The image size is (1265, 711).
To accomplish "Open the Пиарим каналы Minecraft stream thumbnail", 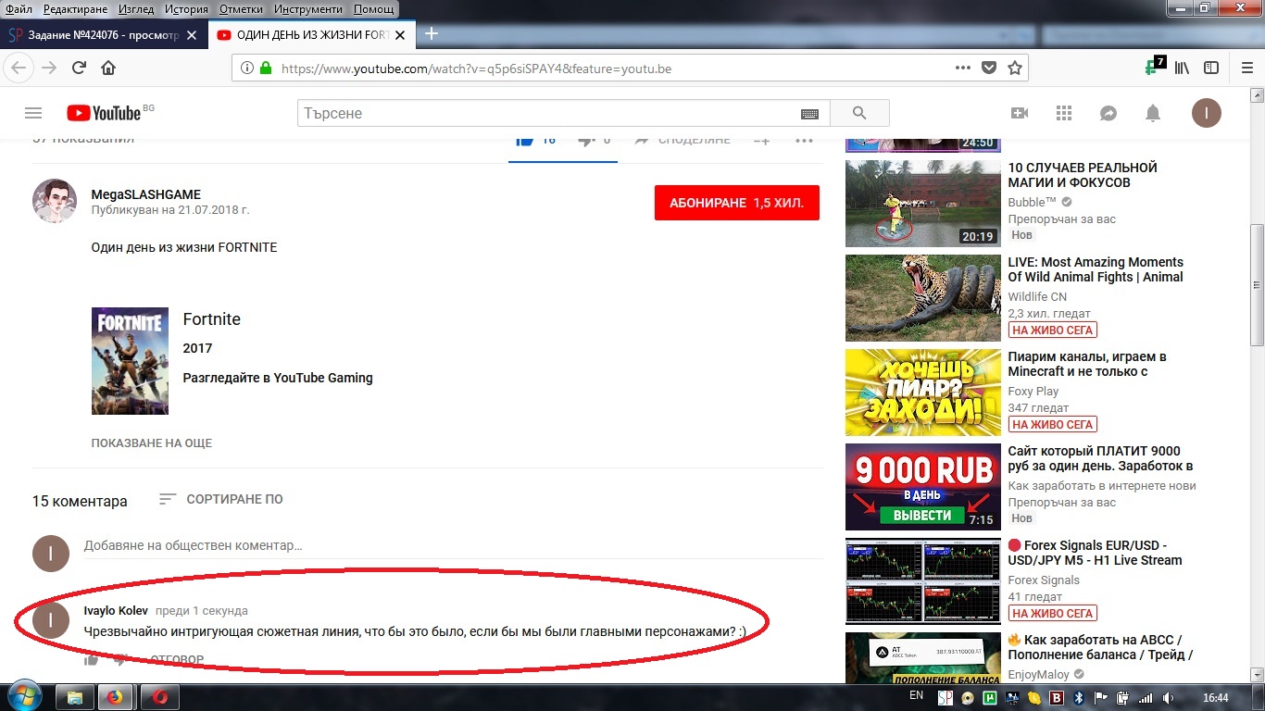I will pyautogui.click(x=923, y=392).
